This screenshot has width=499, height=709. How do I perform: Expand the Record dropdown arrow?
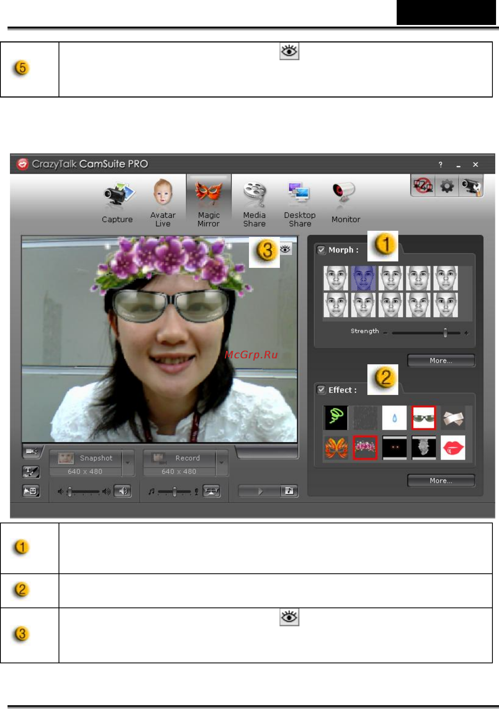(222, 463)
